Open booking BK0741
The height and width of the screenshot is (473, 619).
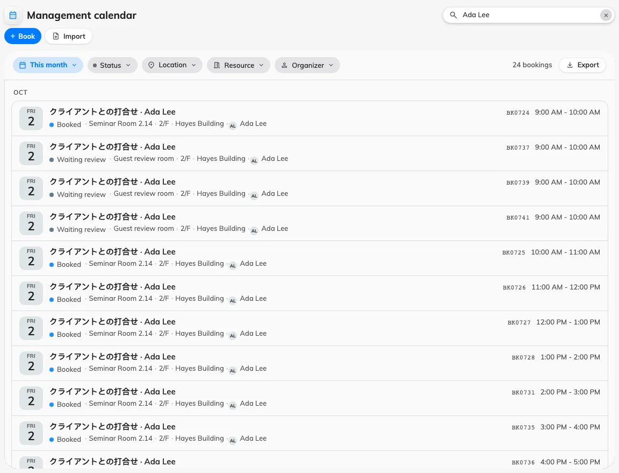(309, 223)
